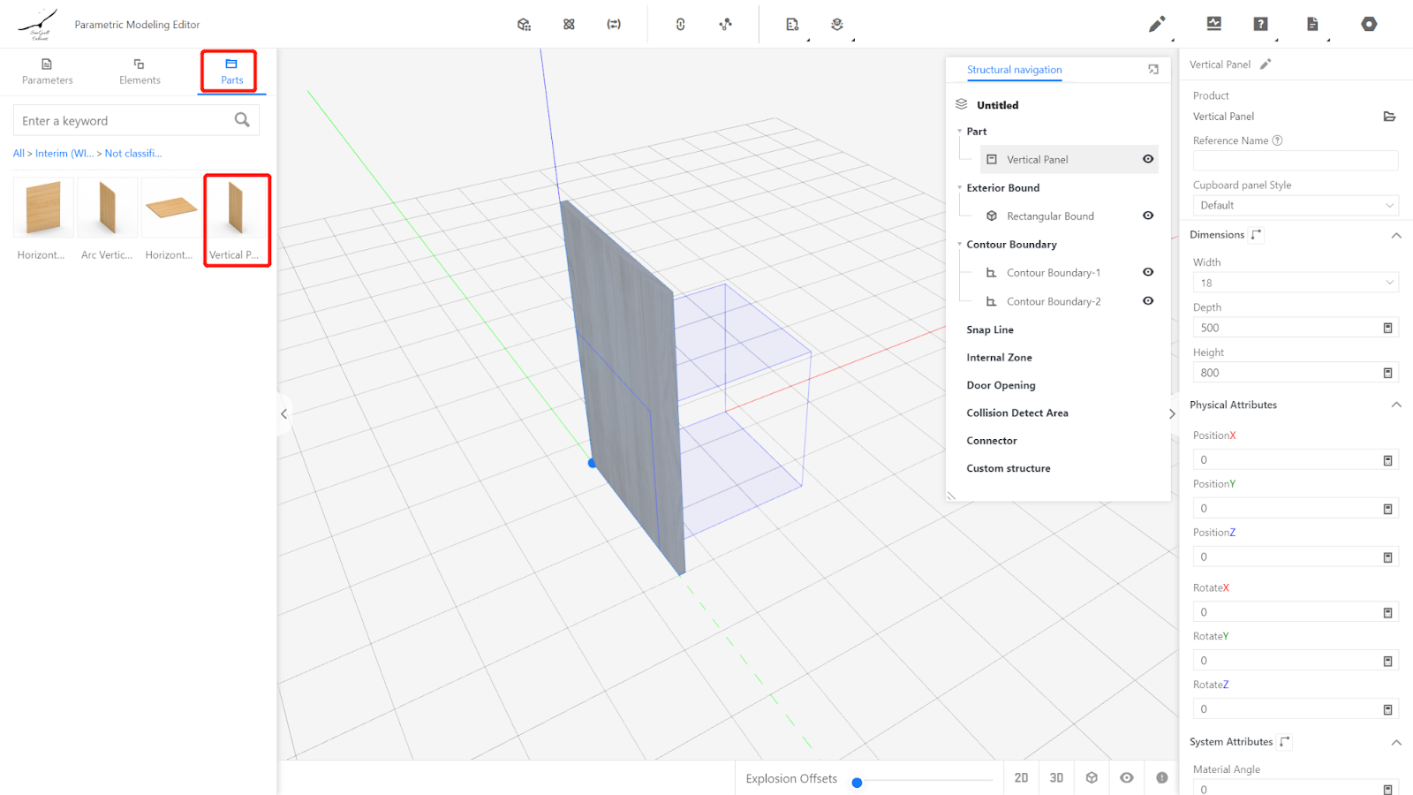Click the Explosion Offsets slider handle
This screenshot has height=795, width=1413.
(x=857, y=783)
